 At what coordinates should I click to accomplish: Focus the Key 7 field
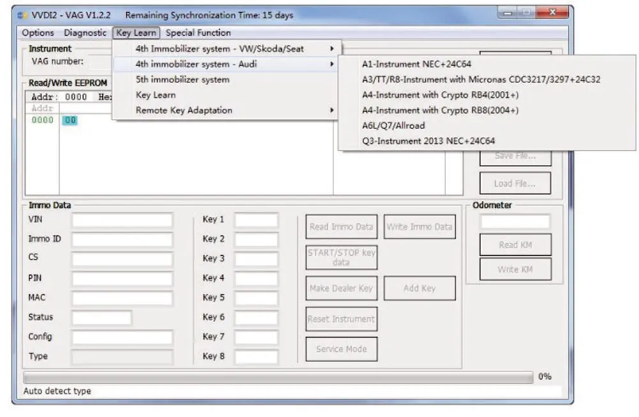(x=256, y=338)
